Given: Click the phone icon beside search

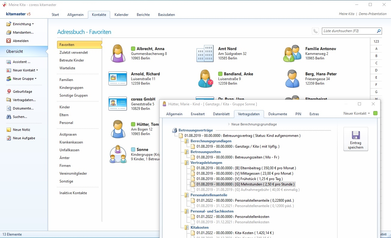Looking at the screenshot, I should (x=315, y=31).
